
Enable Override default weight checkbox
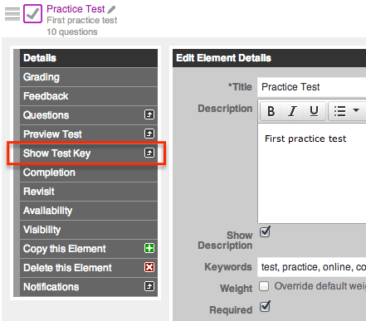[x=264, y=286]
